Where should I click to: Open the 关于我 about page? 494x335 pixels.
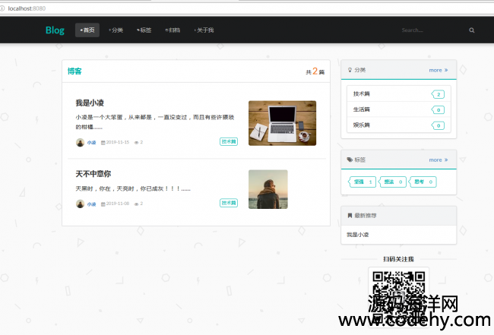tap(204, 30)
